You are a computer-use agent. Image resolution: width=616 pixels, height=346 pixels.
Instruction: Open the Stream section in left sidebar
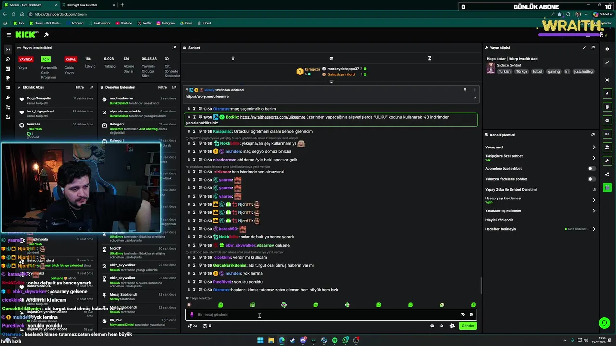(x=7, y=49)
